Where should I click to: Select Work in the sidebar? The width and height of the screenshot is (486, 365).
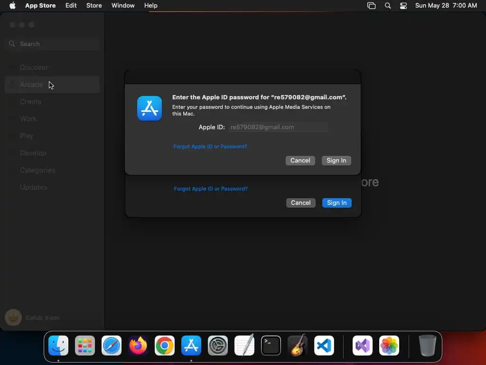[52, 118]
